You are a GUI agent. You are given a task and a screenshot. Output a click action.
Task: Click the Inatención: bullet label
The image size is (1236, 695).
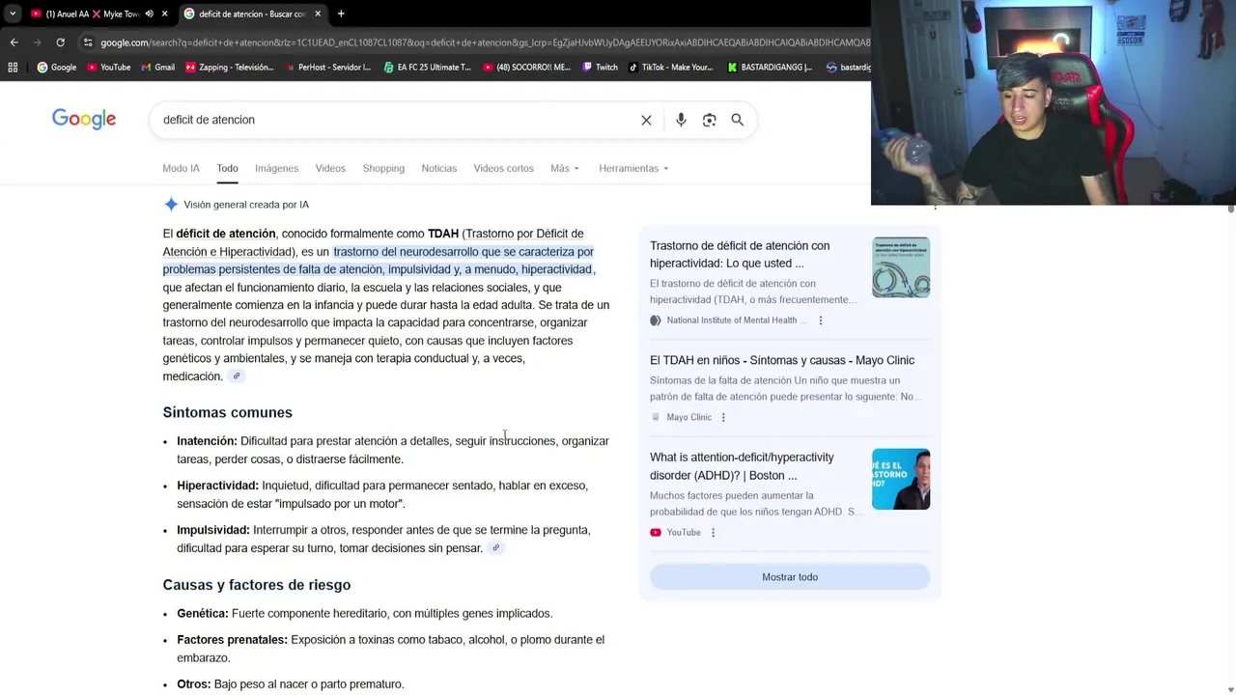(207, 441)
